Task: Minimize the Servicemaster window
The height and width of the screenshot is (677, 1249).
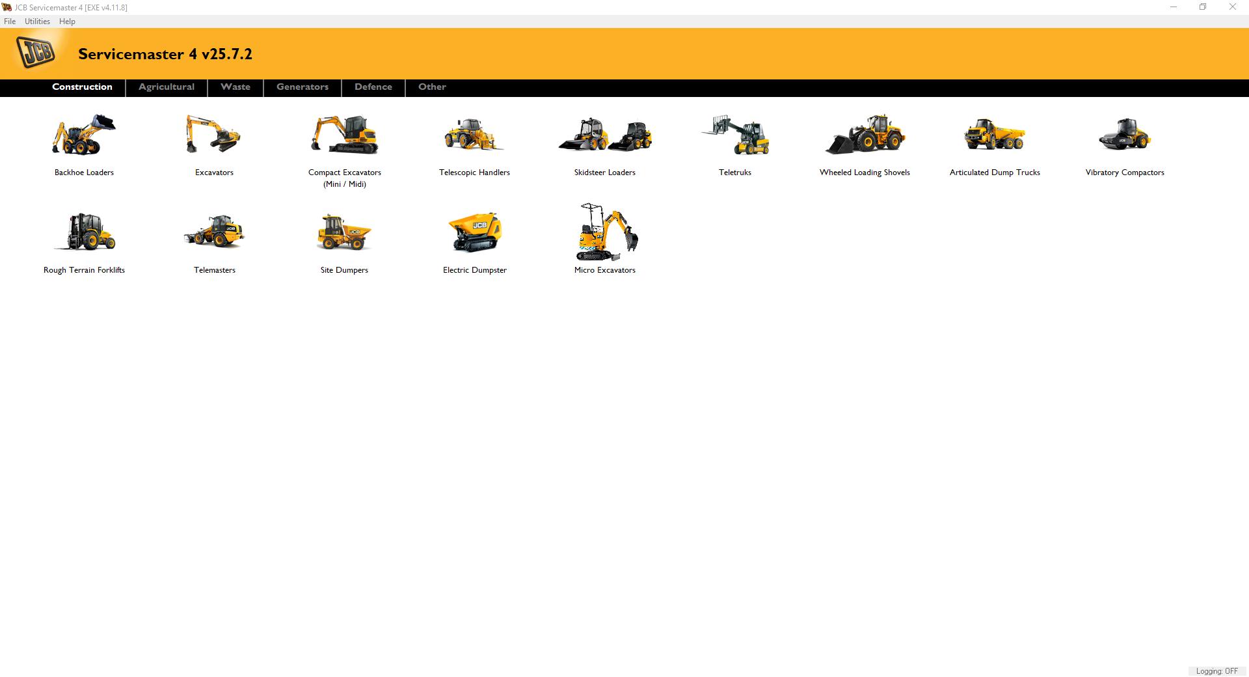Action: tap(1174, 7)
